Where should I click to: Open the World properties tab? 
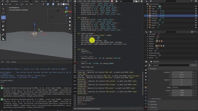146,83
